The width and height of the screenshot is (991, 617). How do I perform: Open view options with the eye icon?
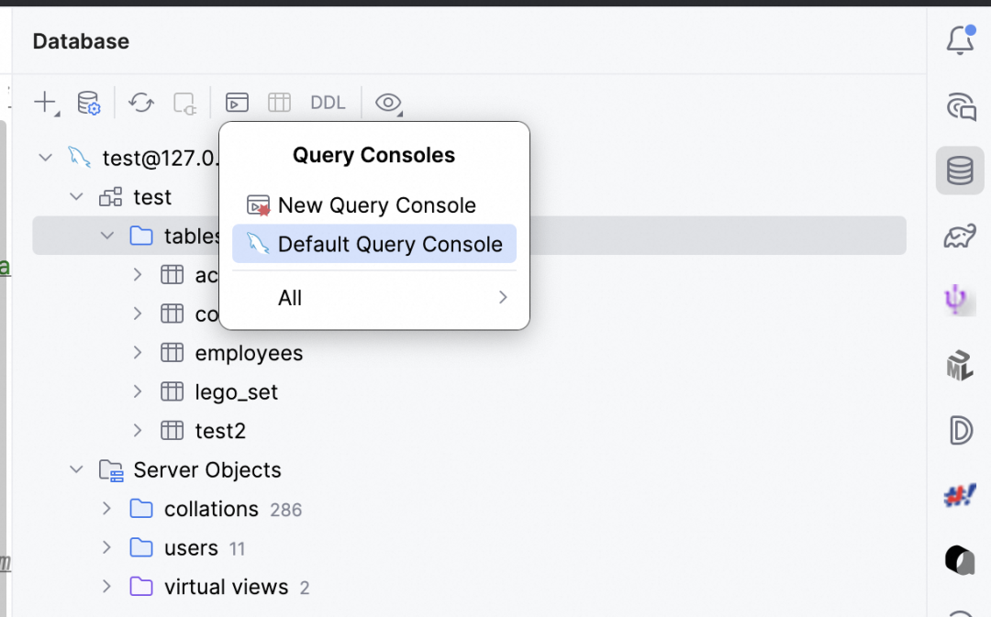[x=386, y=103]
